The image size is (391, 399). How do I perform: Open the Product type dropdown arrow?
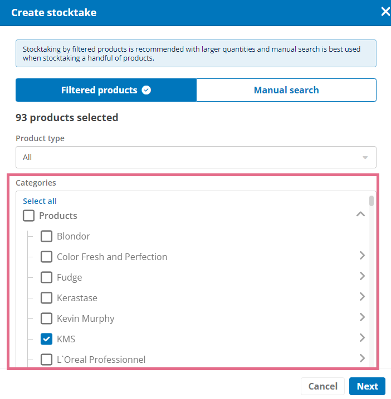pos(365,157)
